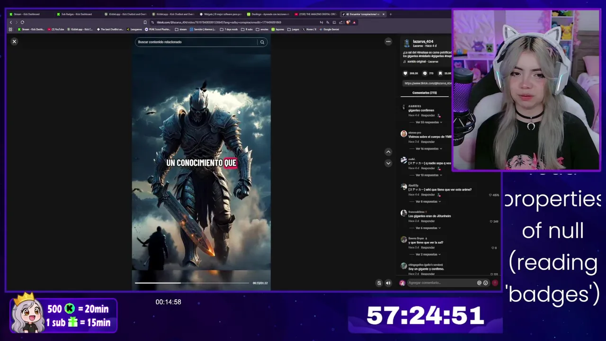Viewport: 606px width, 341px height.
Task: Expand 'Ver 13 respuestas' replies
Action: [x=428, y=175]
